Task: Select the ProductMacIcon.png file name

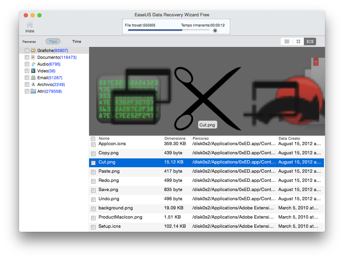Action: pyautogui.click(x=120, y=217)
